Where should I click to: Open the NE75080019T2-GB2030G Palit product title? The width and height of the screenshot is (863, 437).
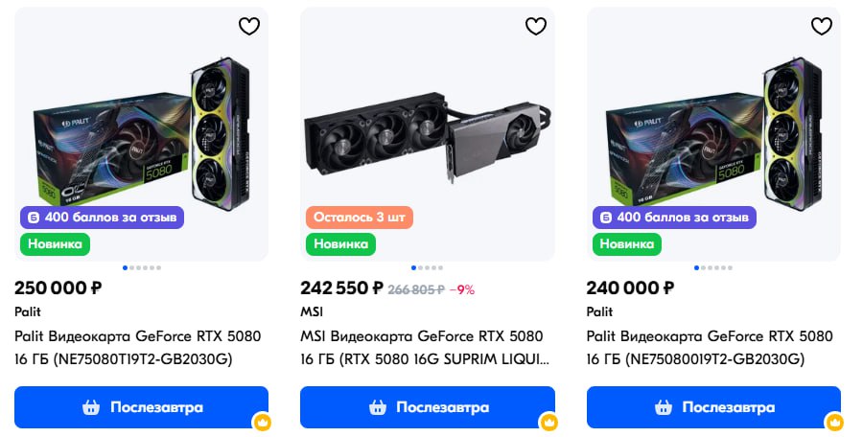(709, 348)
